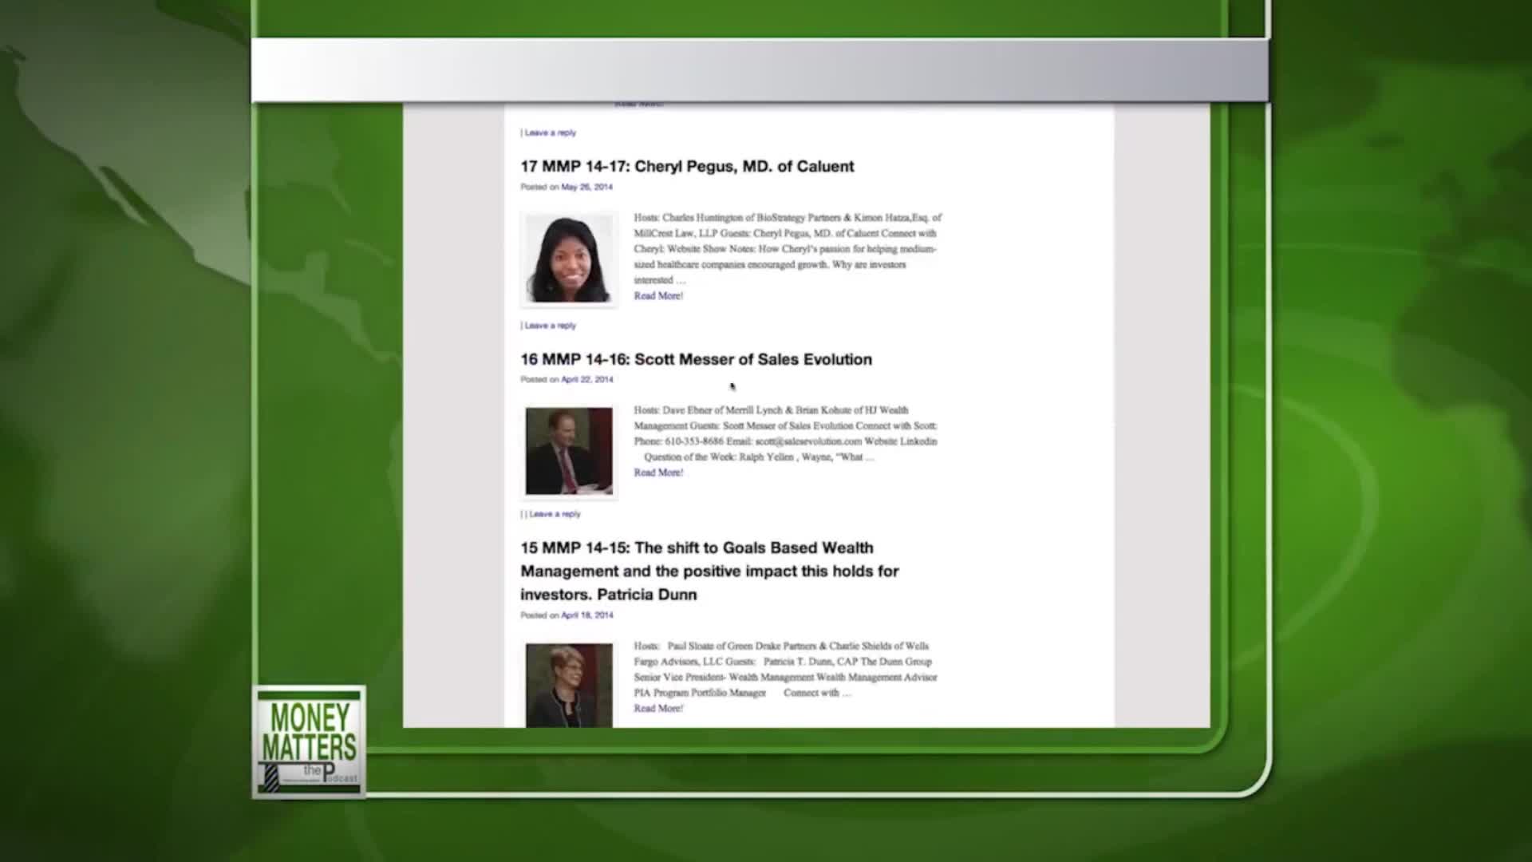The width and height of the screenshot is (1532, 862).
Task: Click text 'Phone: 610-353-8686' in Scott Messer excerpt
Action: [x=678, y=441]
